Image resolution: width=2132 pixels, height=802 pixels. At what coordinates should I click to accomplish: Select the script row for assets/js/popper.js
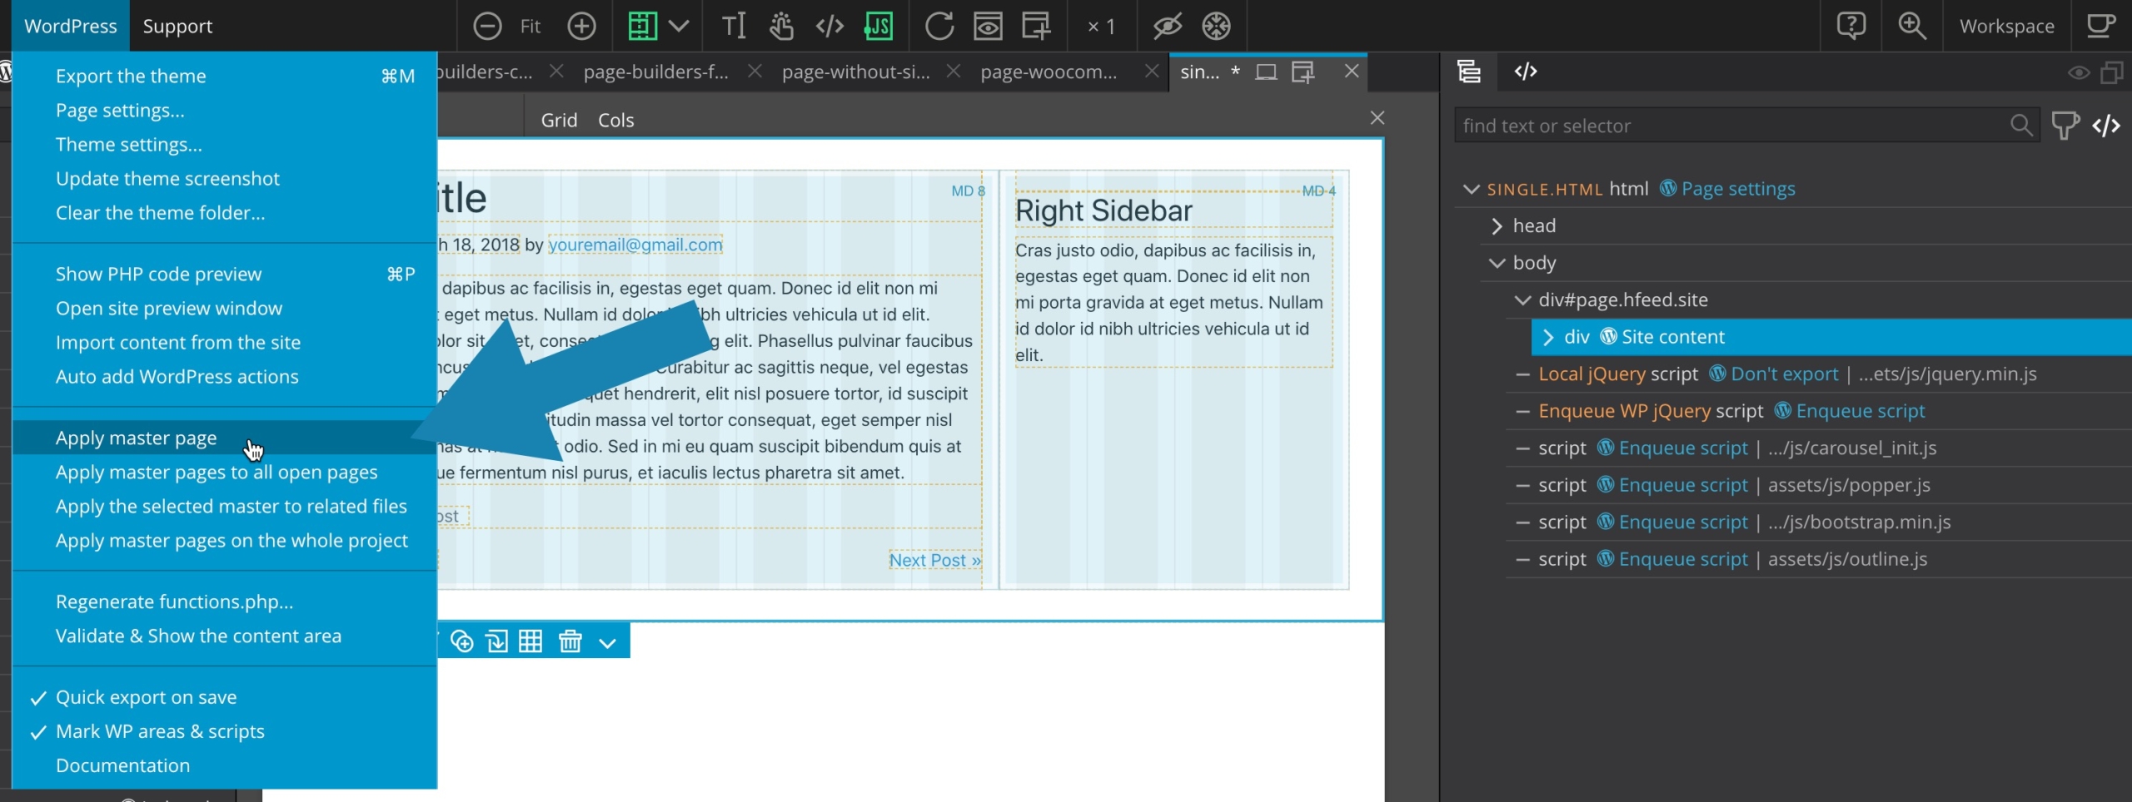1819,485
